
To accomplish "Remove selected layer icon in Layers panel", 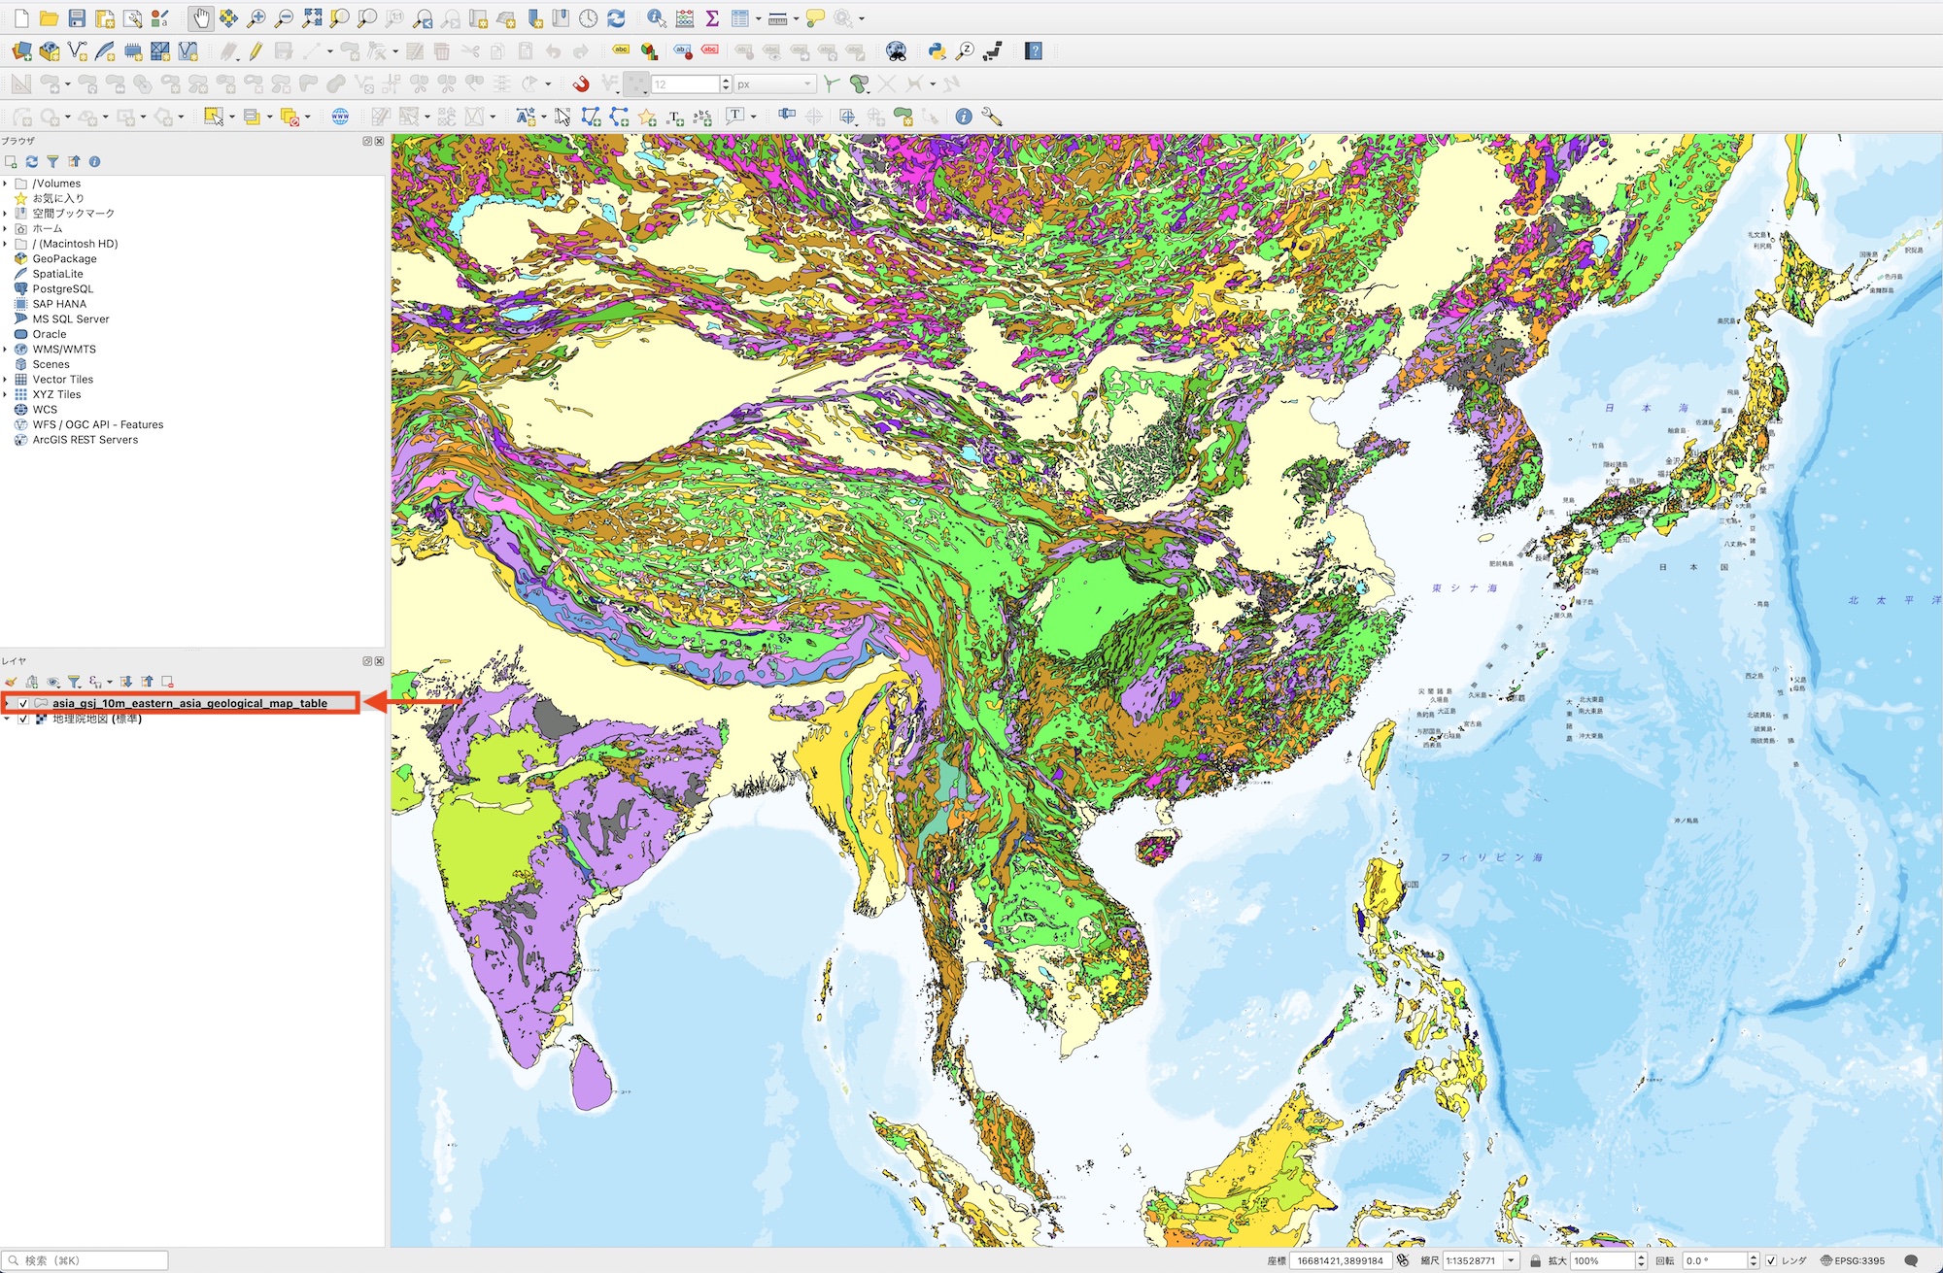I will pos(167,682).
